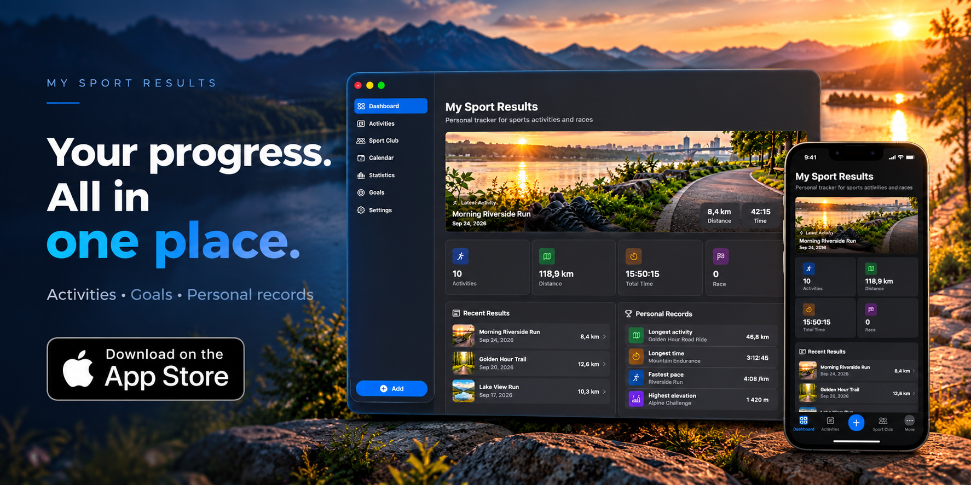Tap the Dashboard tab on the phone
The width and height of the screenshot is (971, 485).
804,423
